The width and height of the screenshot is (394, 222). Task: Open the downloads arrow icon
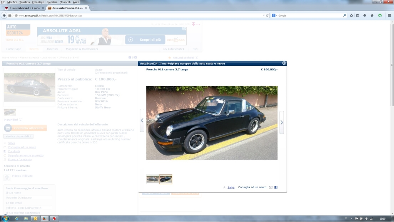pyautogui.click(x=365, y=15)
